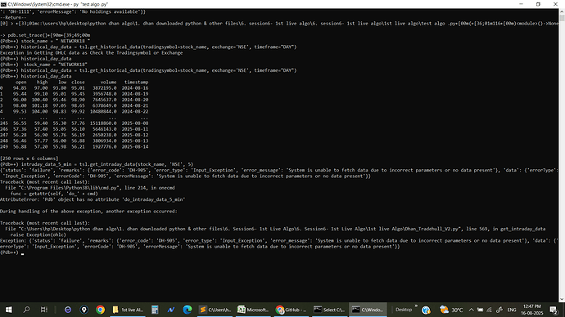Open network tray icon

coord(489,310)
